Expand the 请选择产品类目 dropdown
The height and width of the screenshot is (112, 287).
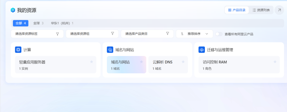pyautogui.click(x=147, y=34)
